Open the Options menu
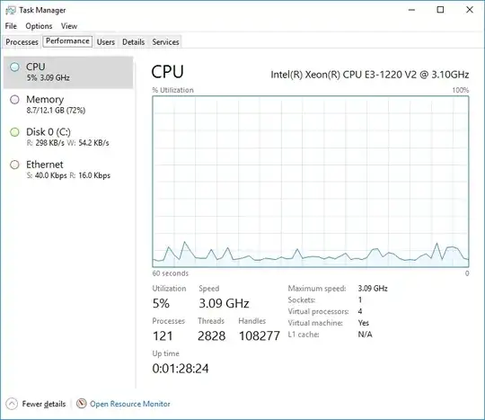Viewport: 485px width, 420px height. [x=39, y=26]
